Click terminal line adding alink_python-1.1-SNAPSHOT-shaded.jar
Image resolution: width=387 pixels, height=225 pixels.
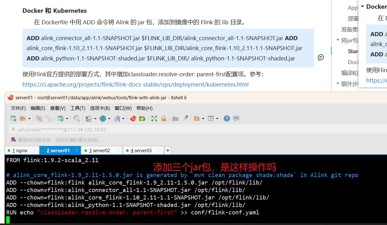click(126, 205)
